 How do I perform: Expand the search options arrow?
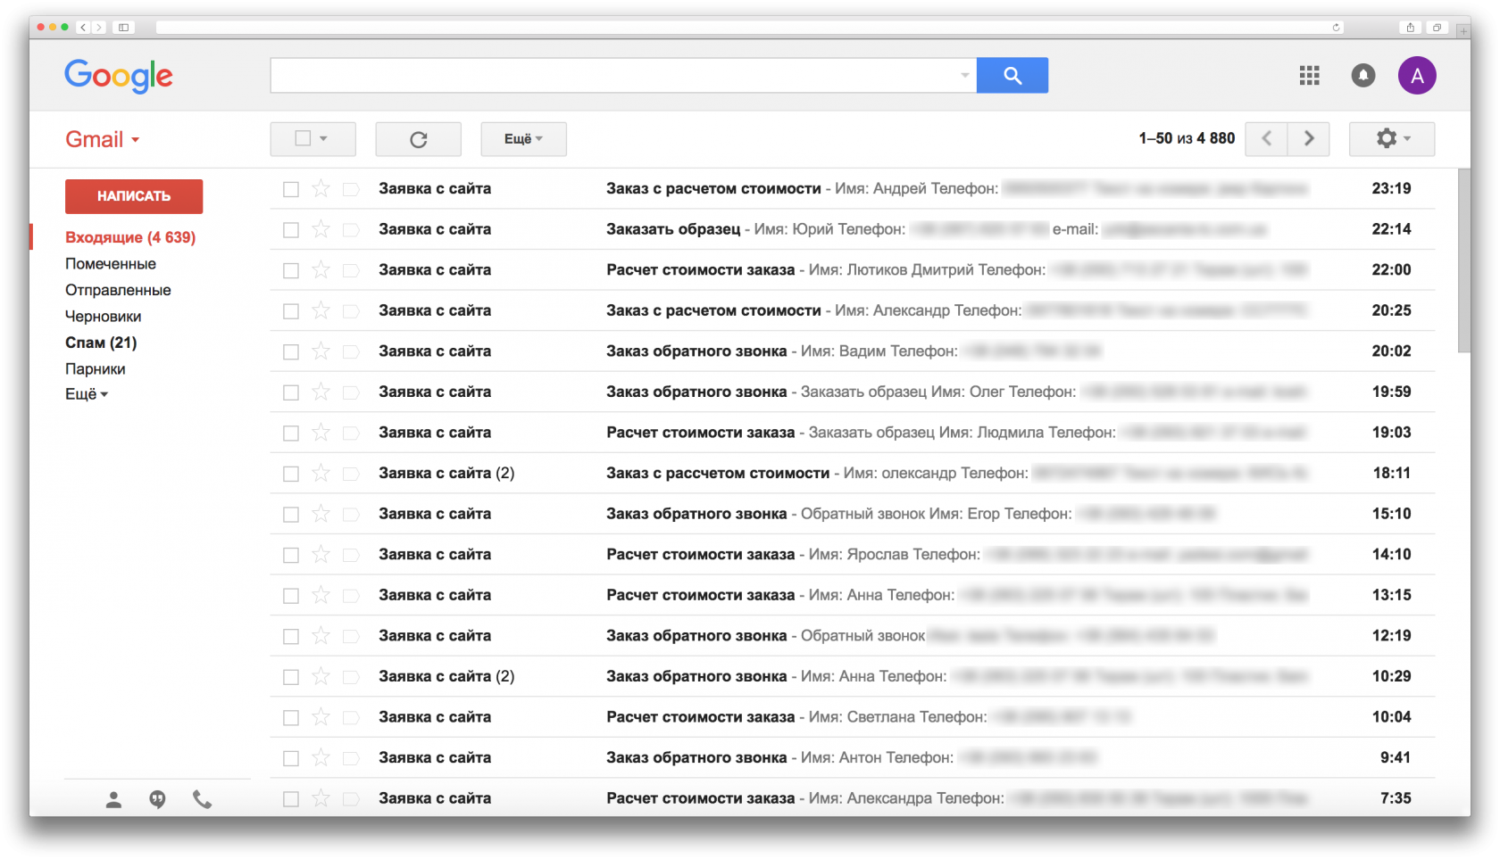[965, 76]
